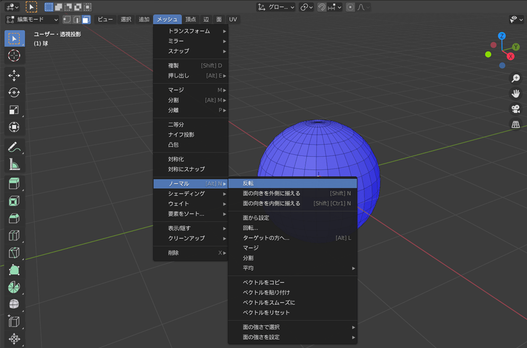Open viewport visibility eye dropdown

[x=516, y=20]
